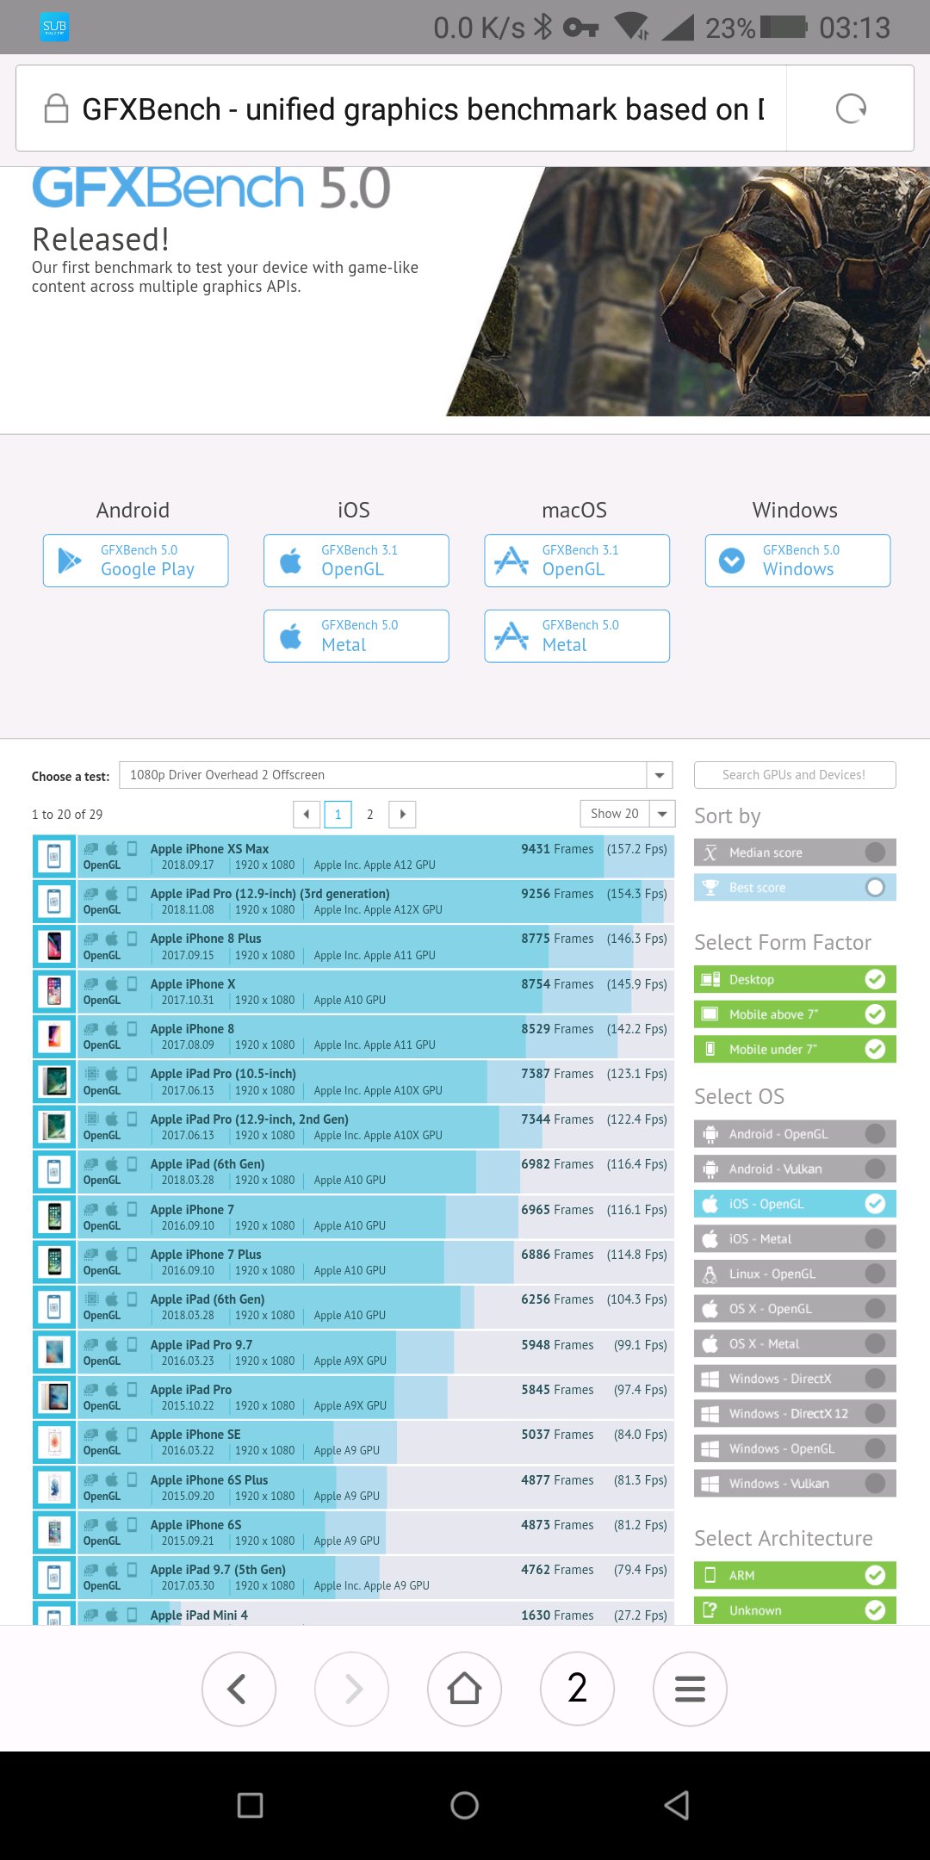Go to the next results page arrow

(x=402, y=814)
